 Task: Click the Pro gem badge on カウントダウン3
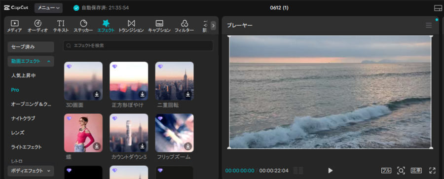pos(114,118)
